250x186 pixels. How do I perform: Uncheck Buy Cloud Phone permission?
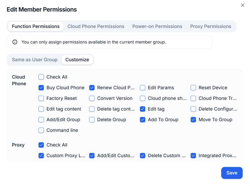click(41, 88)
